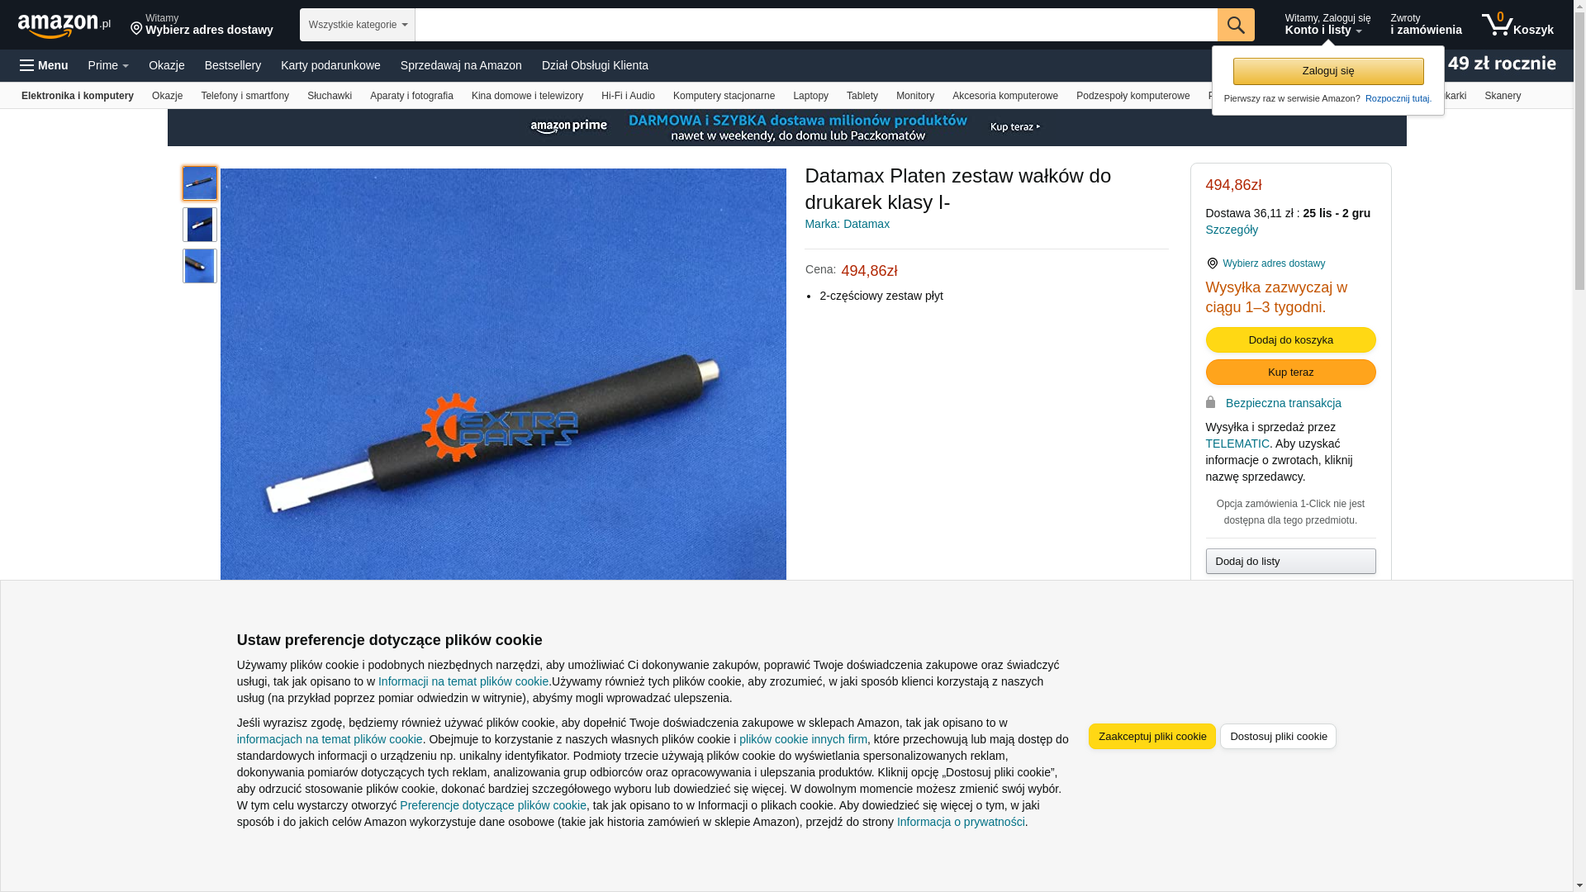The image size is (1586, 892).
Task: Open the hamburger Menu icon
Action: [x=44, y=65]
